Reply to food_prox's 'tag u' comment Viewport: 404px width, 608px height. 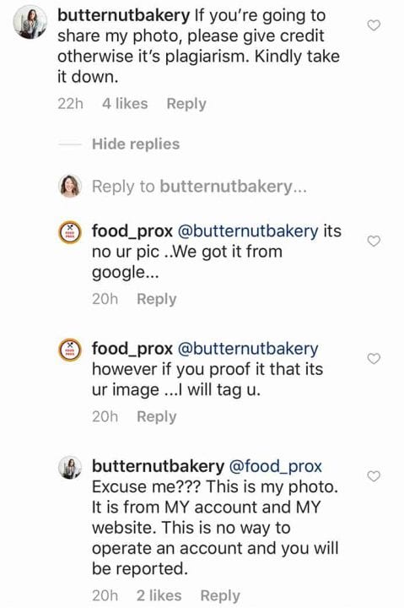[x=157, y=417]
